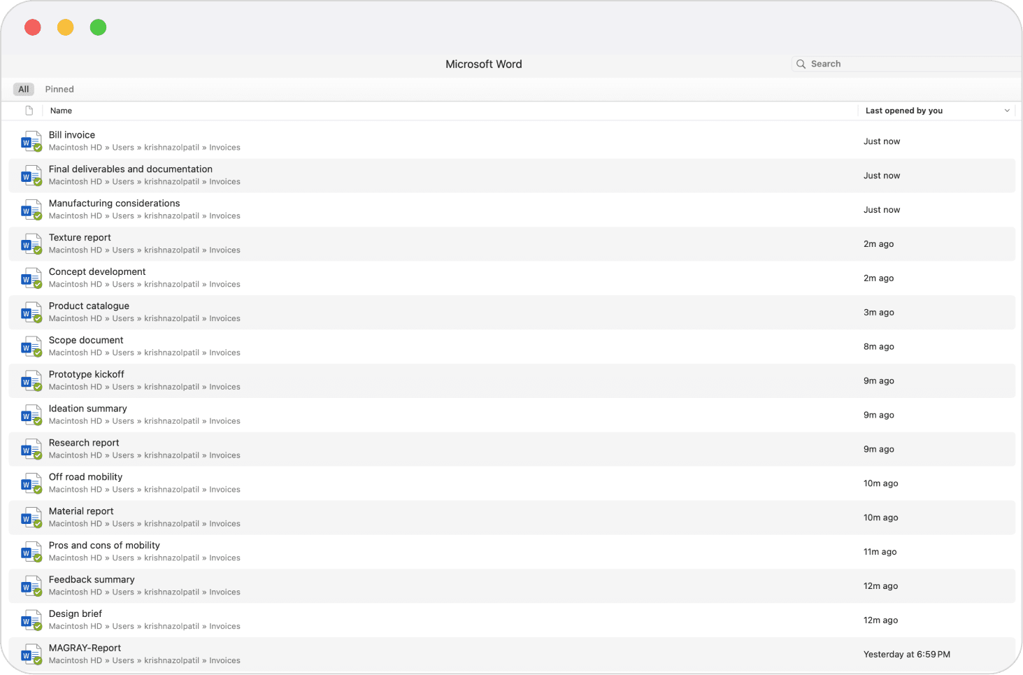Select Product catalogue document icon
This screenshot has width=1023, height=675.
[x=31, y=313]
